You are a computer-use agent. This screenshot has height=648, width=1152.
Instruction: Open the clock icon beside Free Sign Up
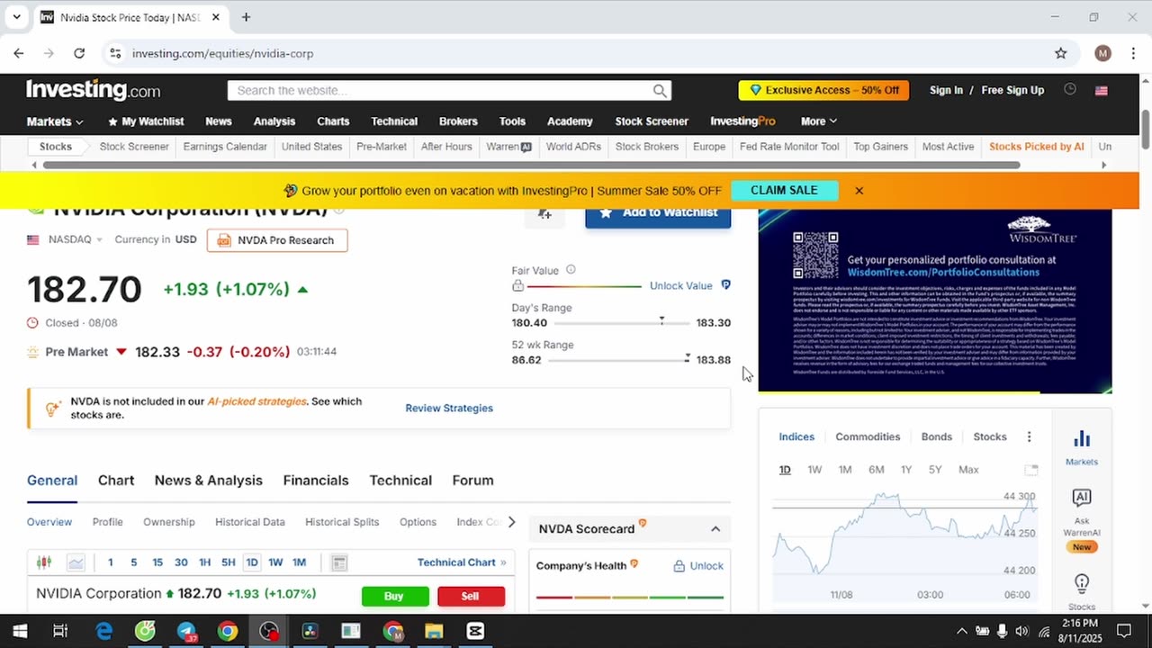tap(1069, 89)
